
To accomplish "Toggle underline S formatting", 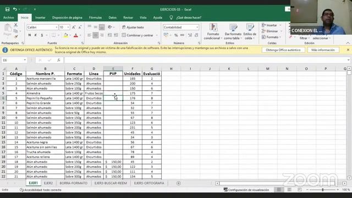I will [42, 35].
